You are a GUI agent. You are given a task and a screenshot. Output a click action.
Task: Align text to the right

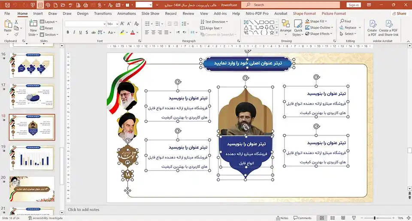(160, 32)
